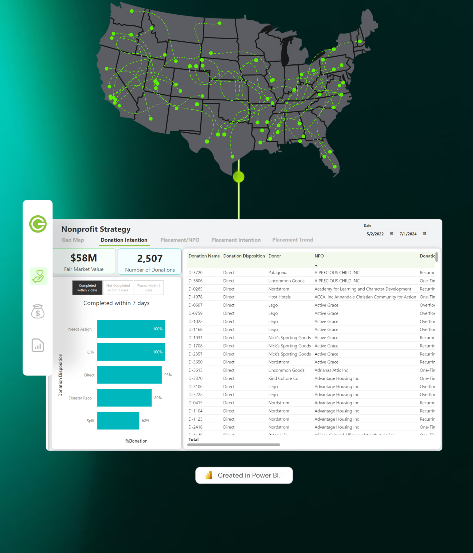
Task: Click the Fair Market Value $58M card
Action: point(84,262)
